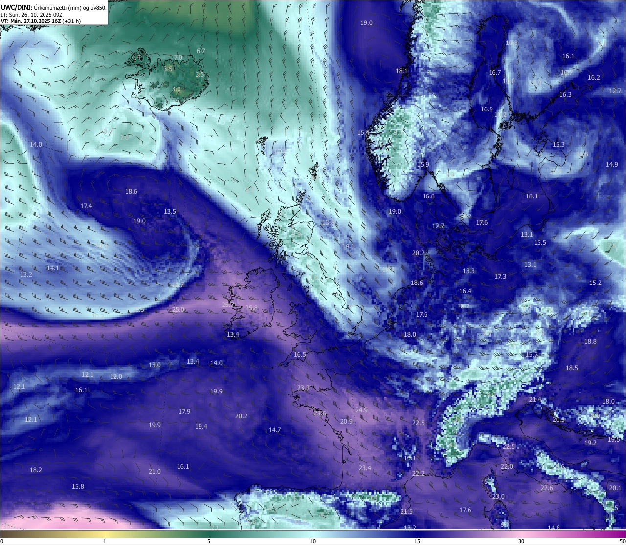The width and height of the screenshot is (626, 545).
Task: Click the 14.7 map value
Action: pyautogui.click(x=275, y=430)
